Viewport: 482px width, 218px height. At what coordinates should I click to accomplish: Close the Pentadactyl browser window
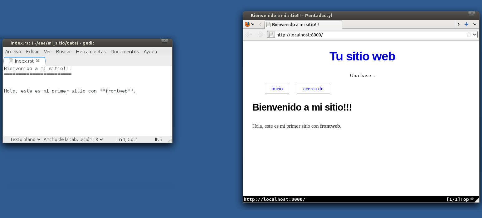point(472,13)
